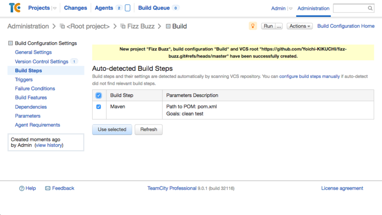
Task: Click the Feedback envelope icon
Action: pyautogui.click(x=48, y=188)
